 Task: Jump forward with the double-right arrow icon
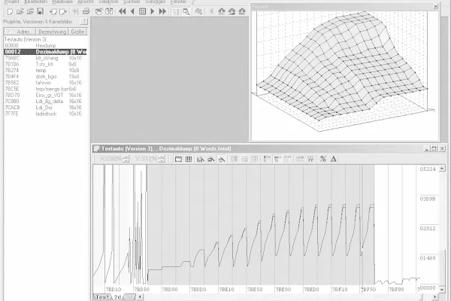pyautogui.click(x=162, y=11)
